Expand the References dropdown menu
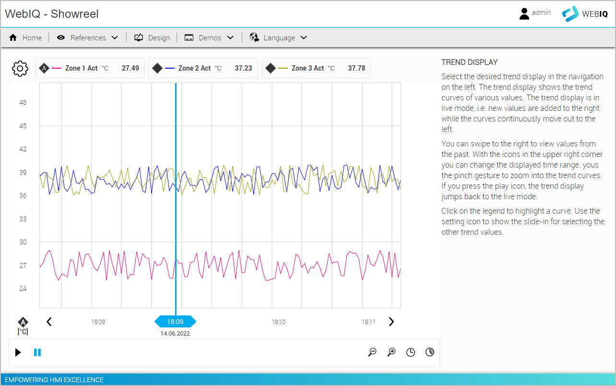 tap(88, 37)
